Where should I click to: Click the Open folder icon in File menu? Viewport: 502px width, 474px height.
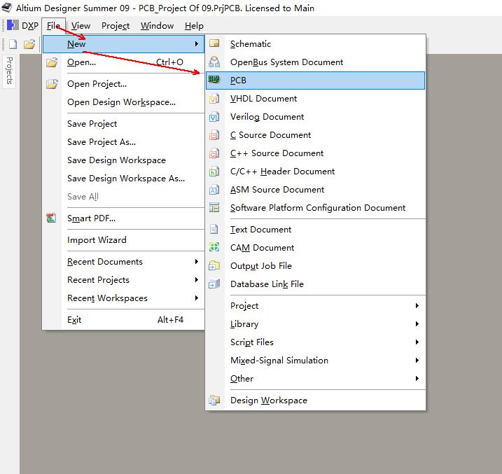[x=52, y=62]
